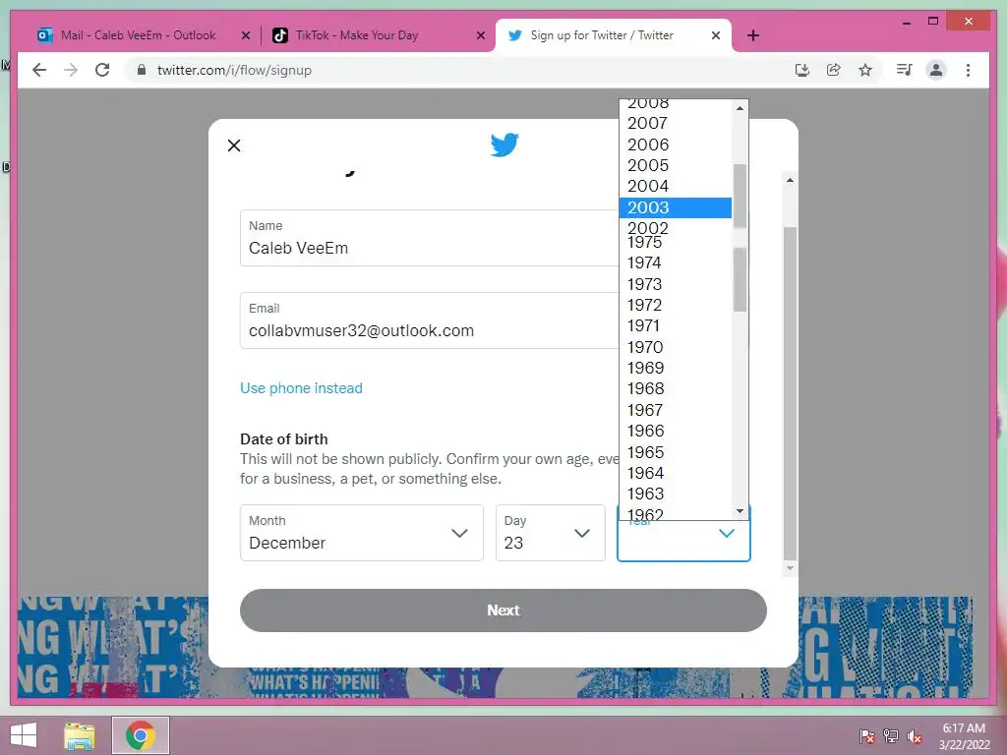Click the Chrome taskbar icon
1007x755 pixels.
pyautogui.click(x=141, y=735)
